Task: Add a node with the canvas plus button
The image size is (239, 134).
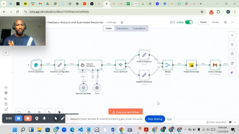Action: (x=232, y=35)
